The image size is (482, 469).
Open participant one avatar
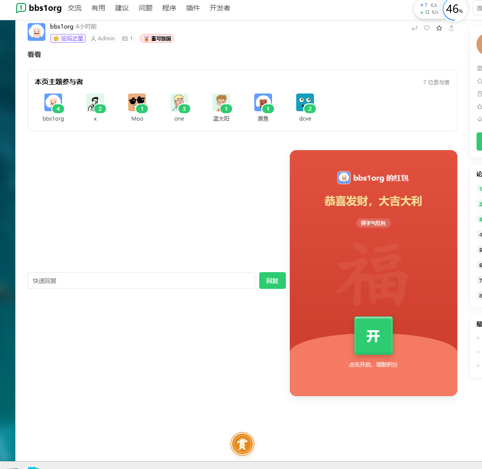coord(179,102)
